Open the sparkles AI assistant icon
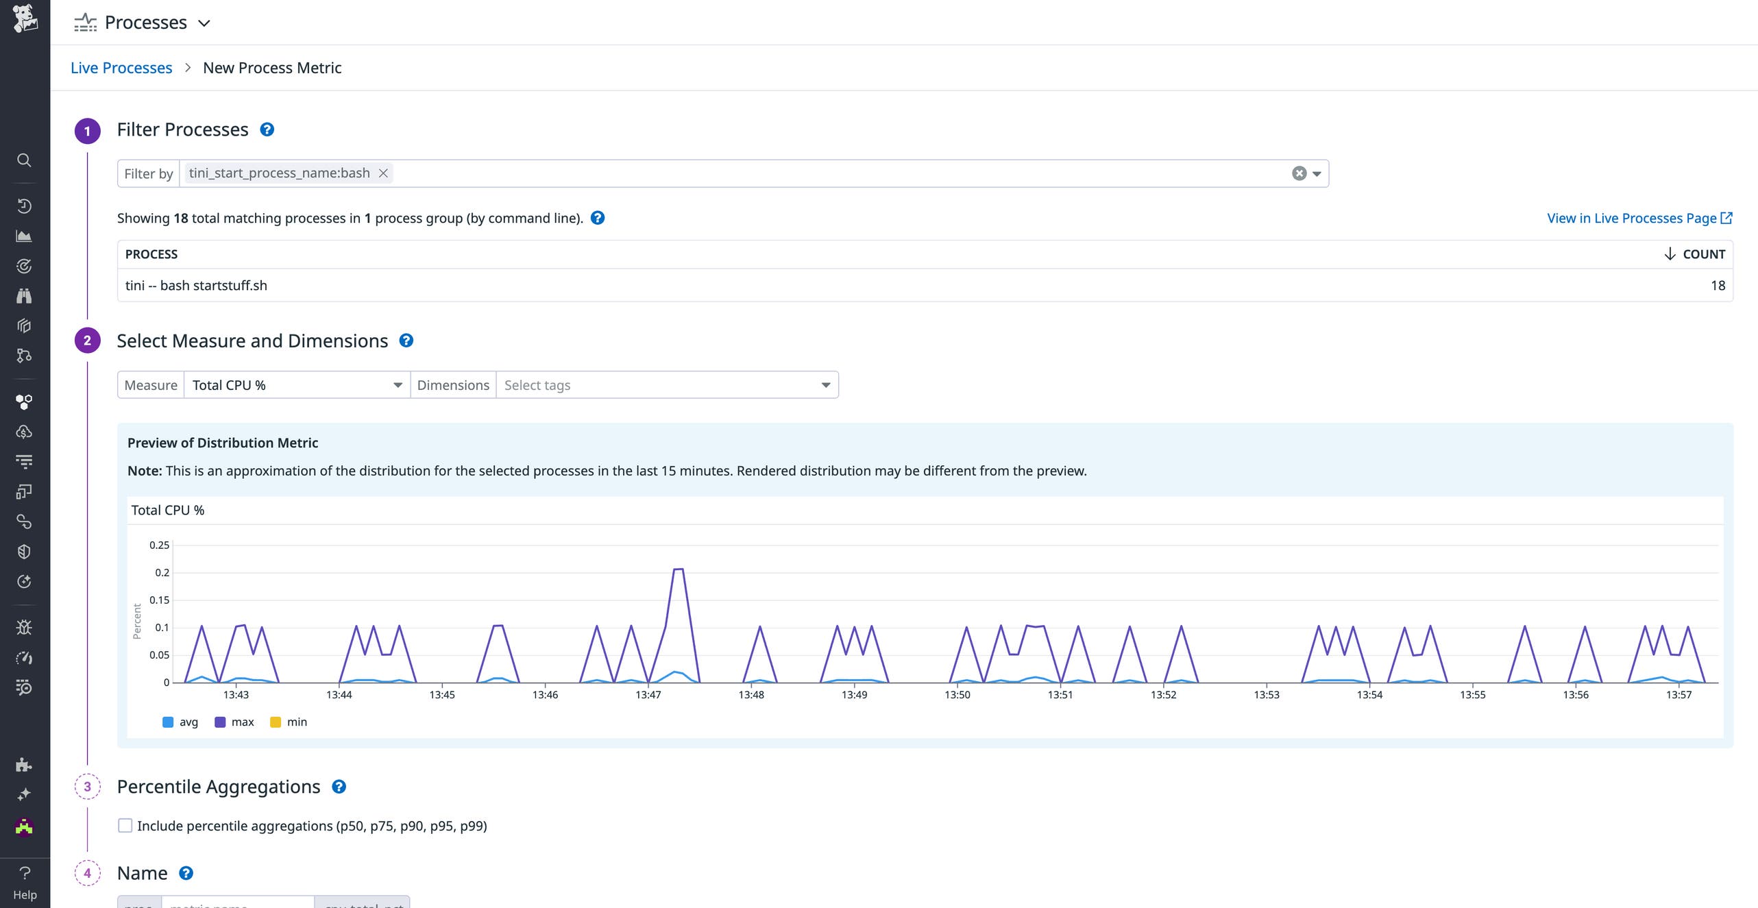This screenshot has width=1758, height=908. click(x=24, y=795)
